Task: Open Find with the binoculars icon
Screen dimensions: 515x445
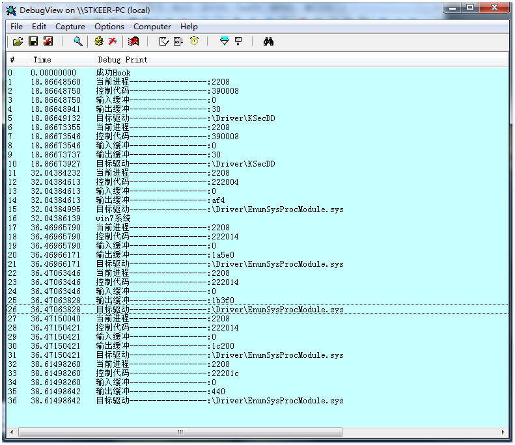Action: click(268, 41)
